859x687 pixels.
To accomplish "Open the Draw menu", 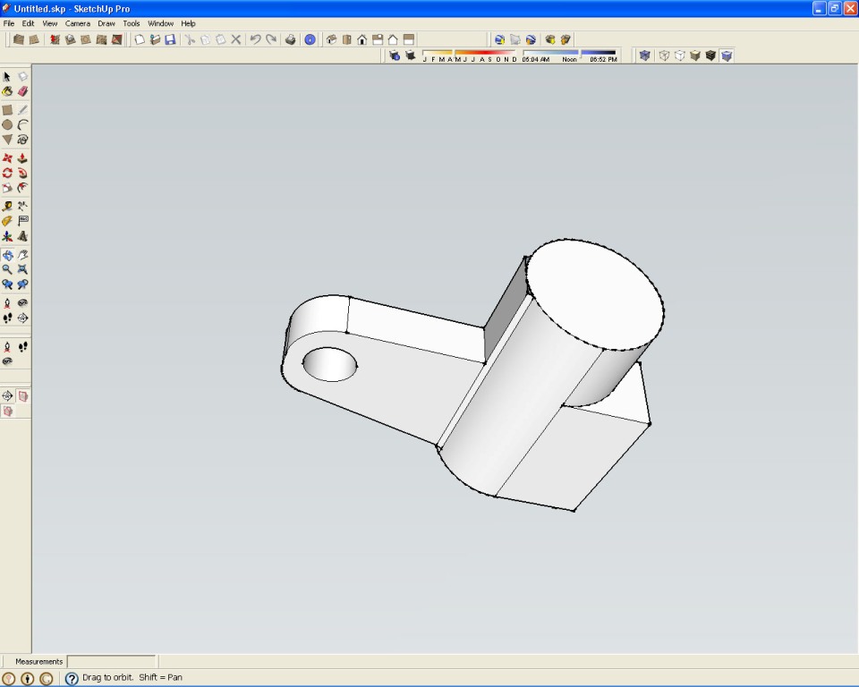I will point(106,23).
